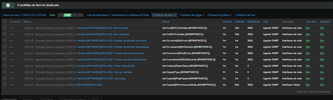The width and height of the screenshot is (333, 100).
Task: Open wizard menu for Bits enviados row
Action: [11, 28]
